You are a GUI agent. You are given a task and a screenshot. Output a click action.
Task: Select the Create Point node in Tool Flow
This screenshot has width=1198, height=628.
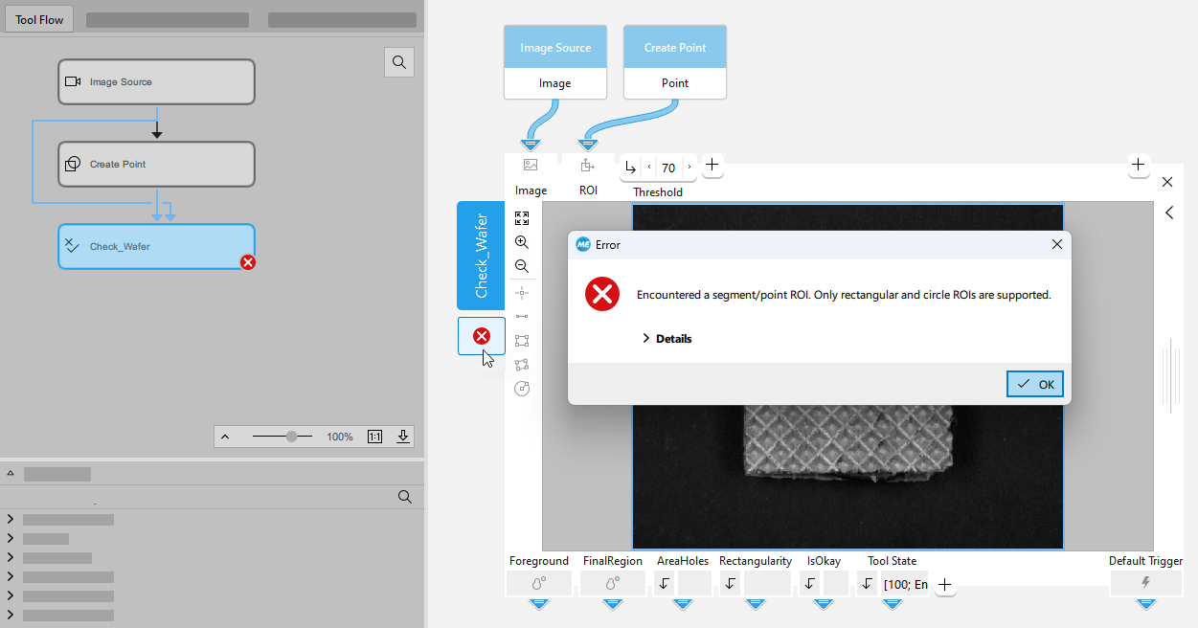point(156,165)
